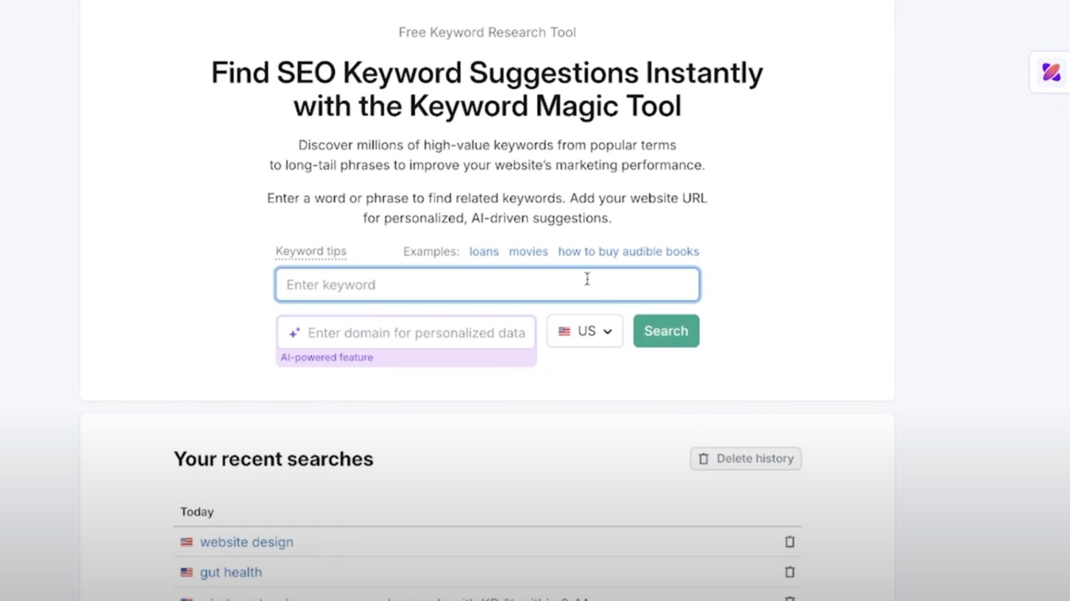Choose 'how to buy audible books' example

coord(628,252)
